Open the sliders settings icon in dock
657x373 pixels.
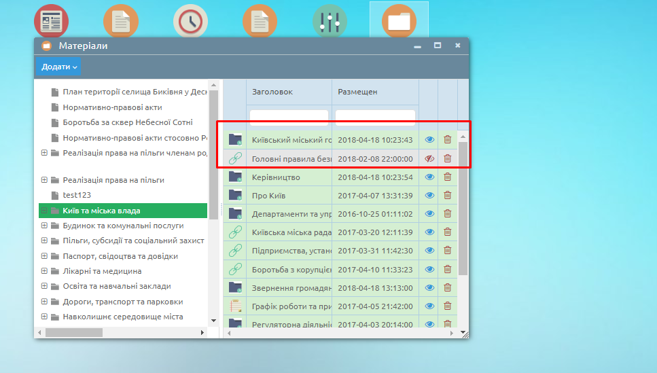(330, 22)
